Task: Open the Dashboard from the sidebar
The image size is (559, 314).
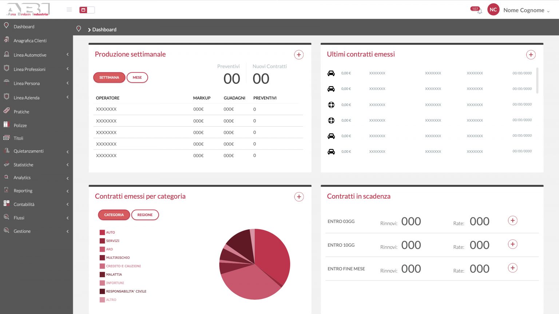Action: (24, 26)
